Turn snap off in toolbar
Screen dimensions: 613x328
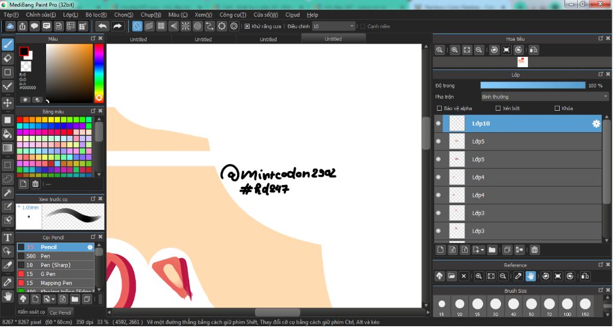pos(137,26)
